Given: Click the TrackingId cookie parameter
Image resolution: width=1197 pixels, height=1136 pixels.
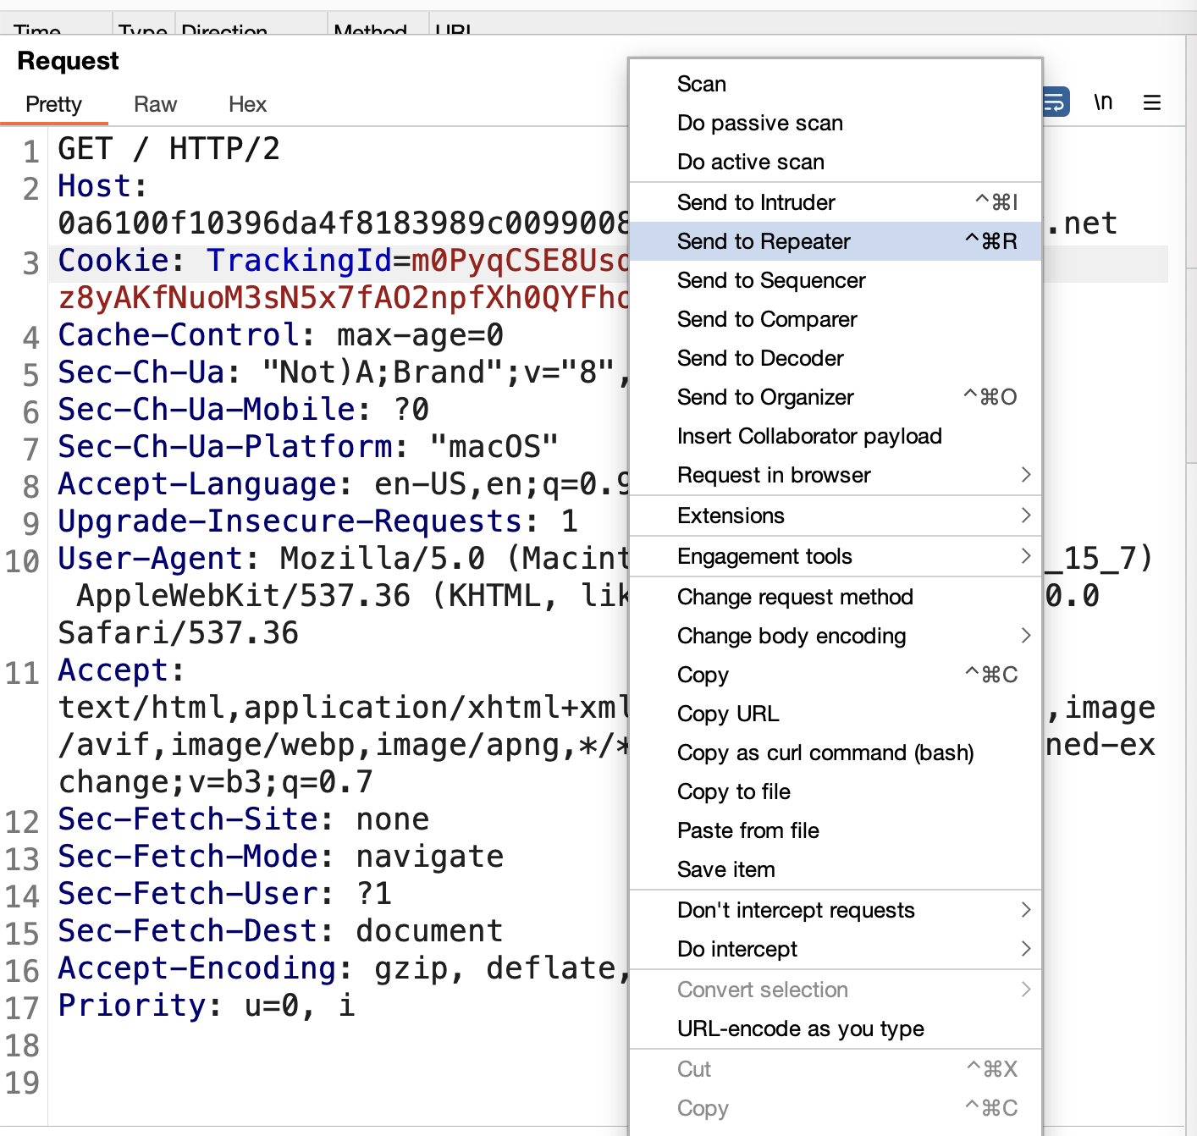Looking at the screenshot, I should (x=299, y=261).
